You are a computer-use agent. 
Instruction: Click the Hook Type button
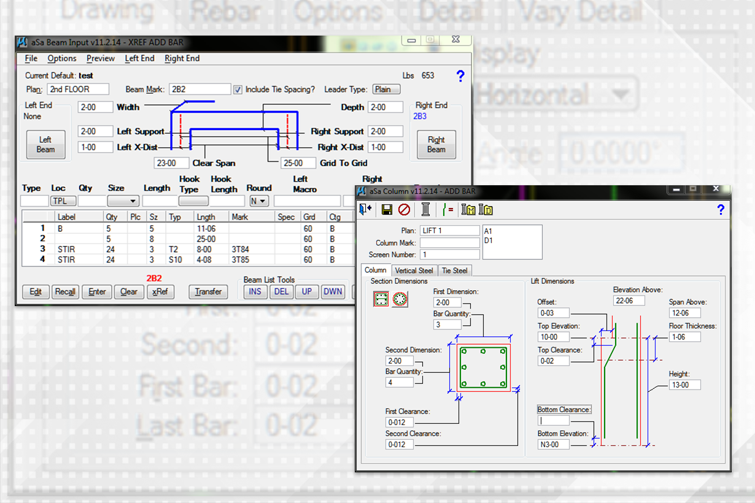click(193, 201)
